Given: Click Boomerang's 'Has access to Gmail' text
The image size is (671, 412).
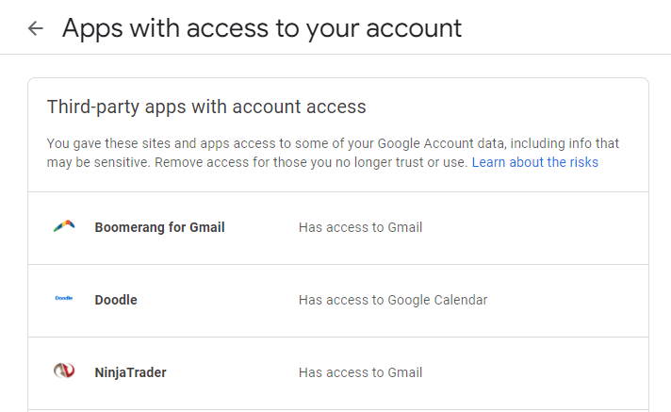Looking at the screenshot, I should click(360, 227).
